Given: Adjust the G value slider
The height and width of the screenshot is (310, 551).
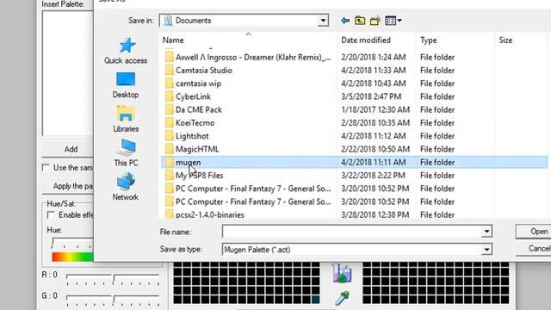Looking at the screenshot, I should (113, 300).
